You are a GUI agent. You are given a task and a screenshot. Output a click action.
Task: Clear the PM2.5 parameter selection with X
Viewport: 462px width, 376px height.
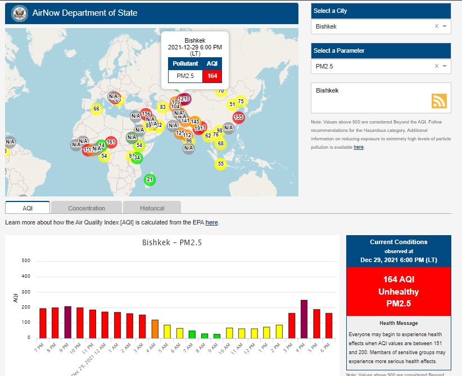click(x=436, y=66)
